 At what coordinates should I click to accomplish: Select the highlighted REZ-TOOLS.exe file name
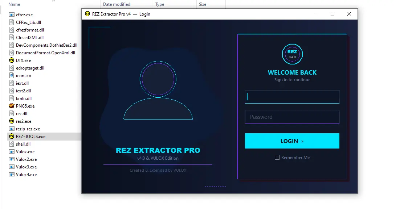click(31, 137)
